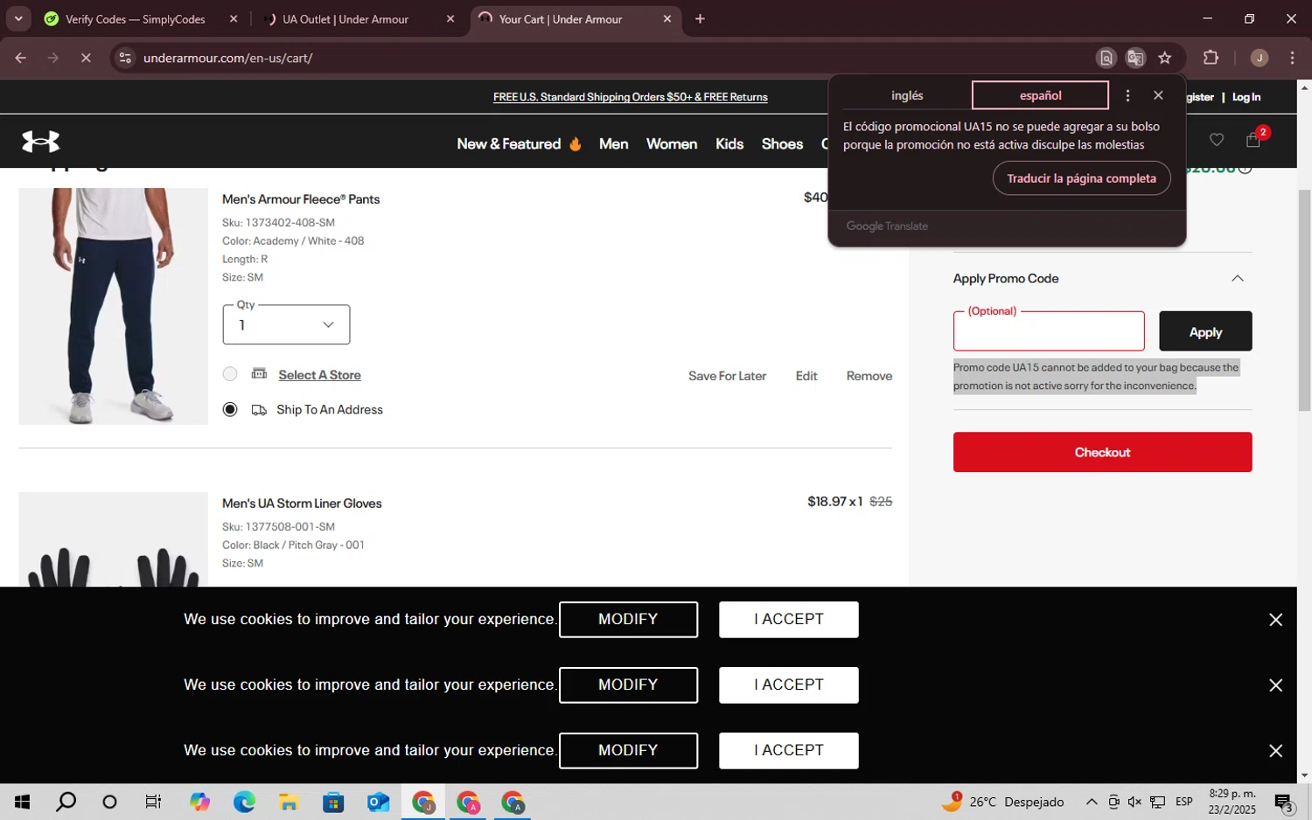
Task: Click MODIFY on the first cookie banner
Action: pos(628,619)
